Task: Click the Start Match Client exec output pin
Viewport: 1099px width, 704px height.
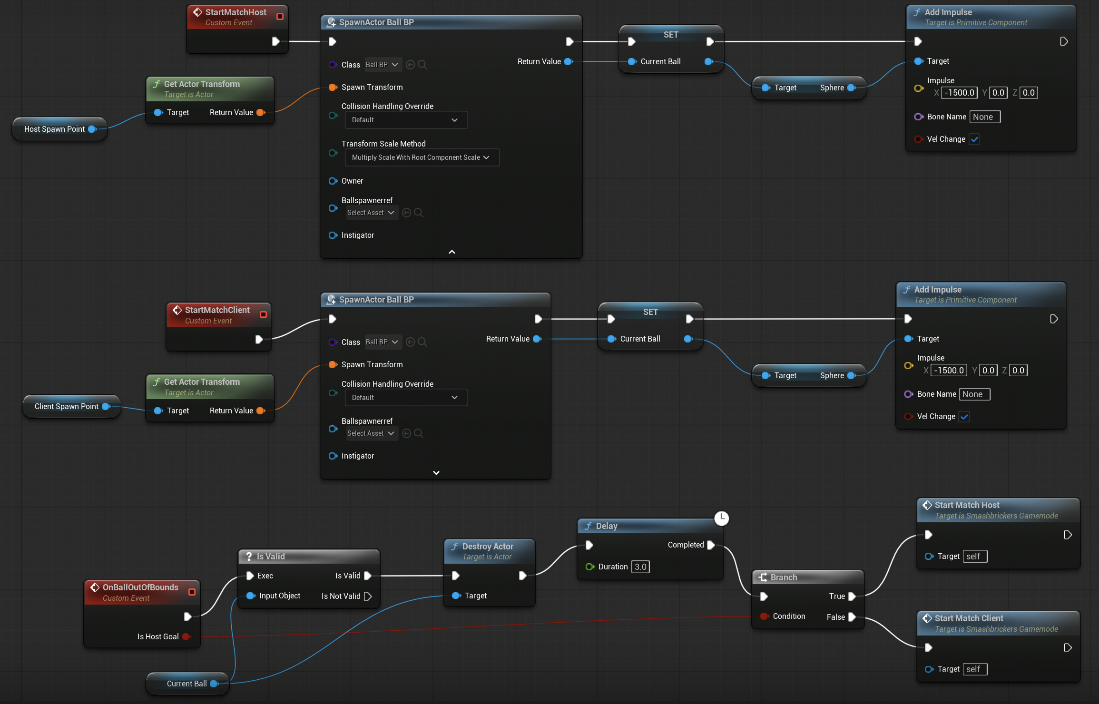Action: (x=1068, y=648)
